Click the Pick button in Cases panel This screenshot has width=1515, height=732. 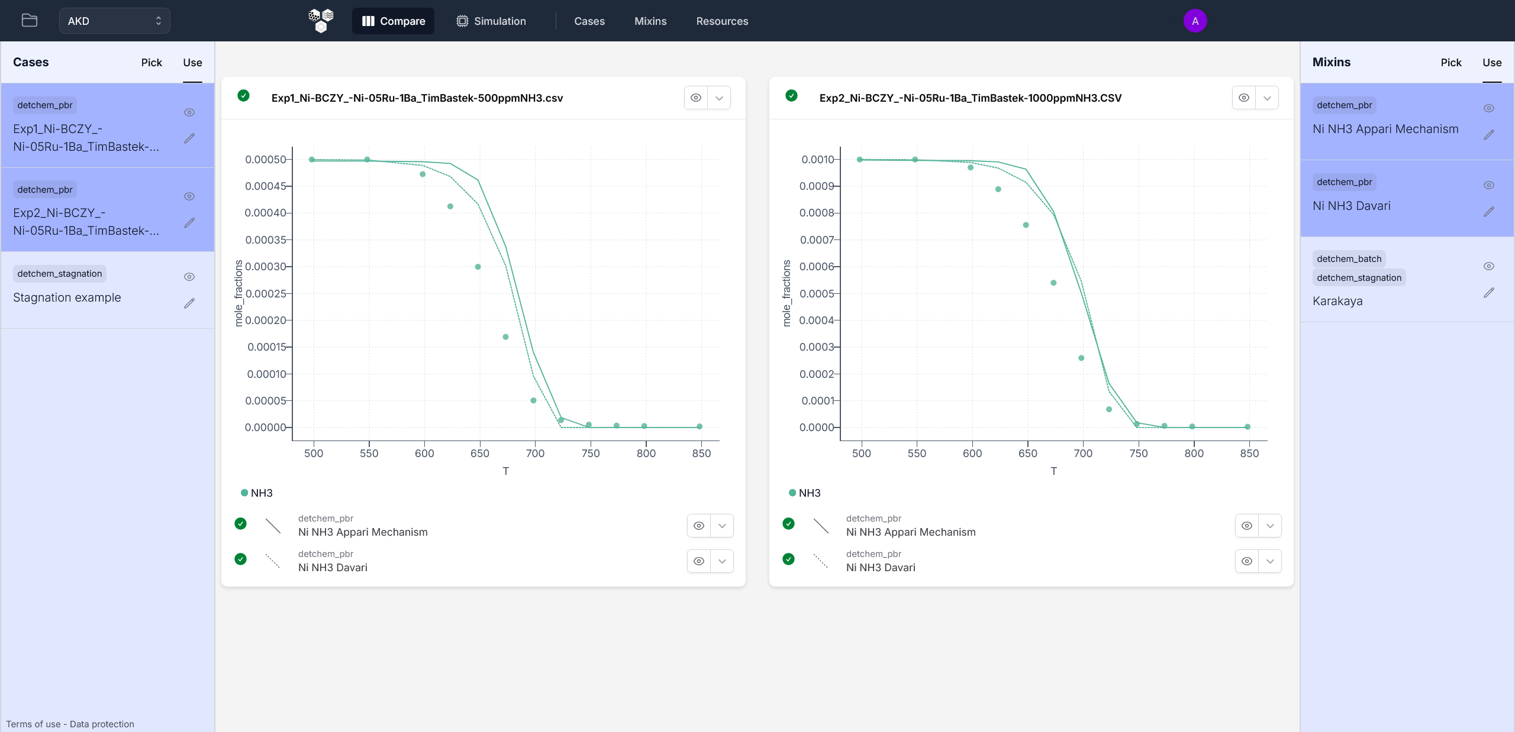[151, 63]
